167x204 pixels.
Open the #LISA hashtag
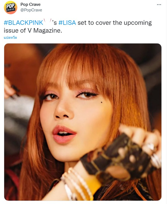(67, 23)
